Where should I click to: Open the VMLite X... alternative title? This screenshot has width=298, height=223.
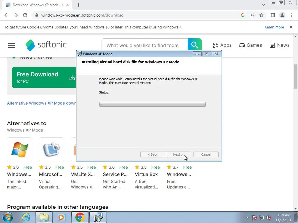(83, 174)
